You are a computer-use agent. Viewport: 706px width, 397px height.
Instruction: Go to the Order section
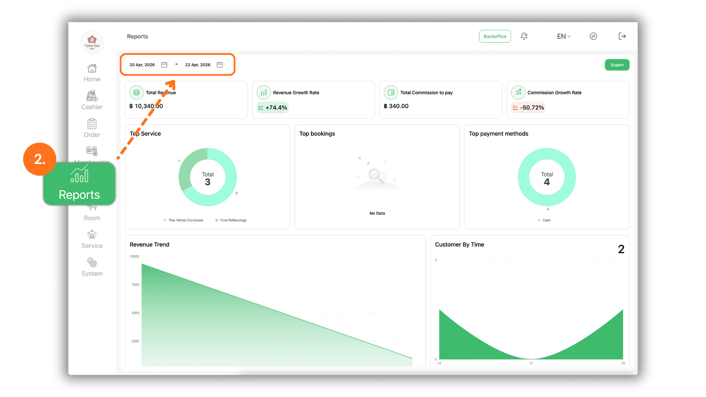tap(92, 128)
